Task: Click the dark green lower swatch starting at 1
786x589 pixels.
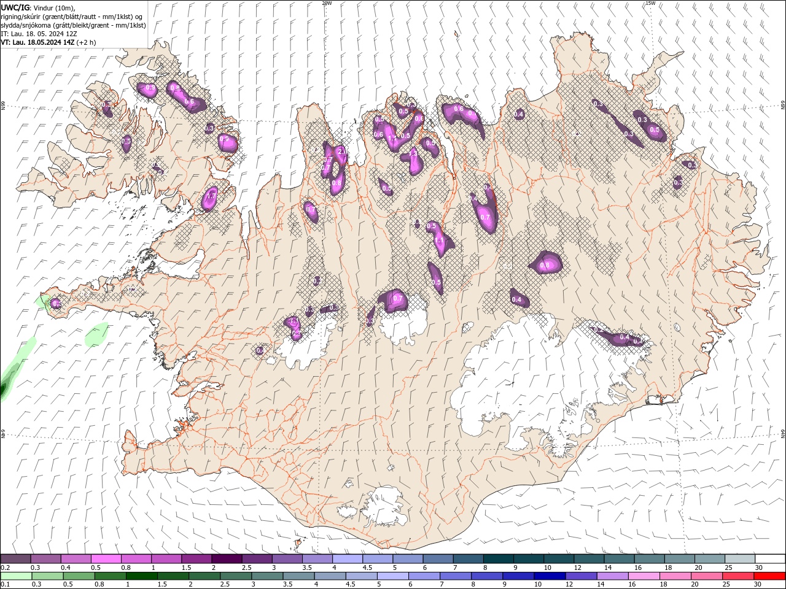Action: pyautogui.click(x=142, y=576)
